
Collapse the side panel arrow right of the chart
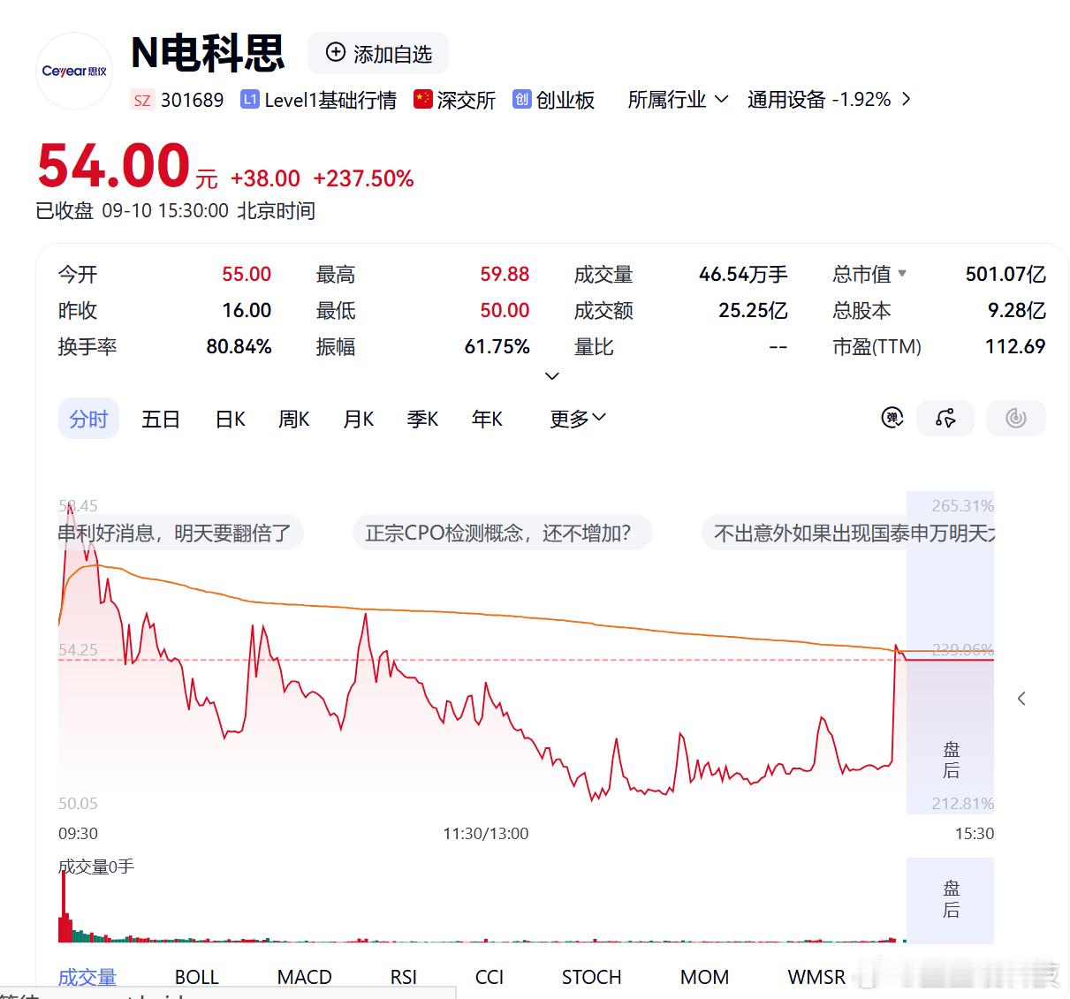pyautogui.click(x=1021, y=699)
